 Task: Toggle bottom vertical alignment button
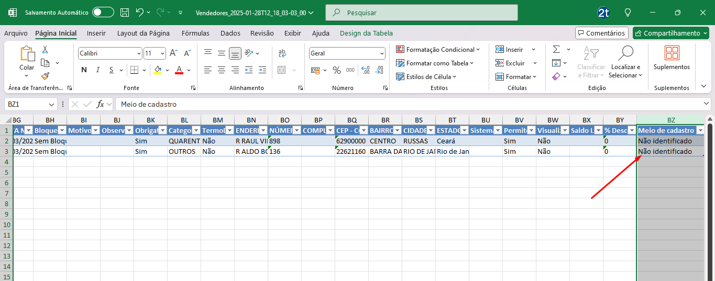click(235, 53)
